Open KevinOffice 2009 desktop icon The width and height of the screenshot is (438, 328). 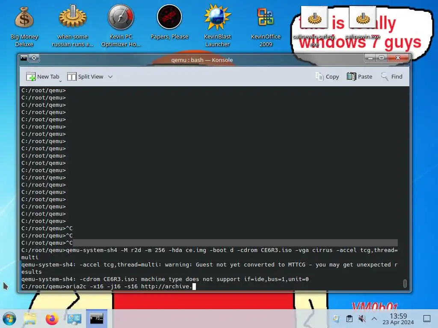265,26
